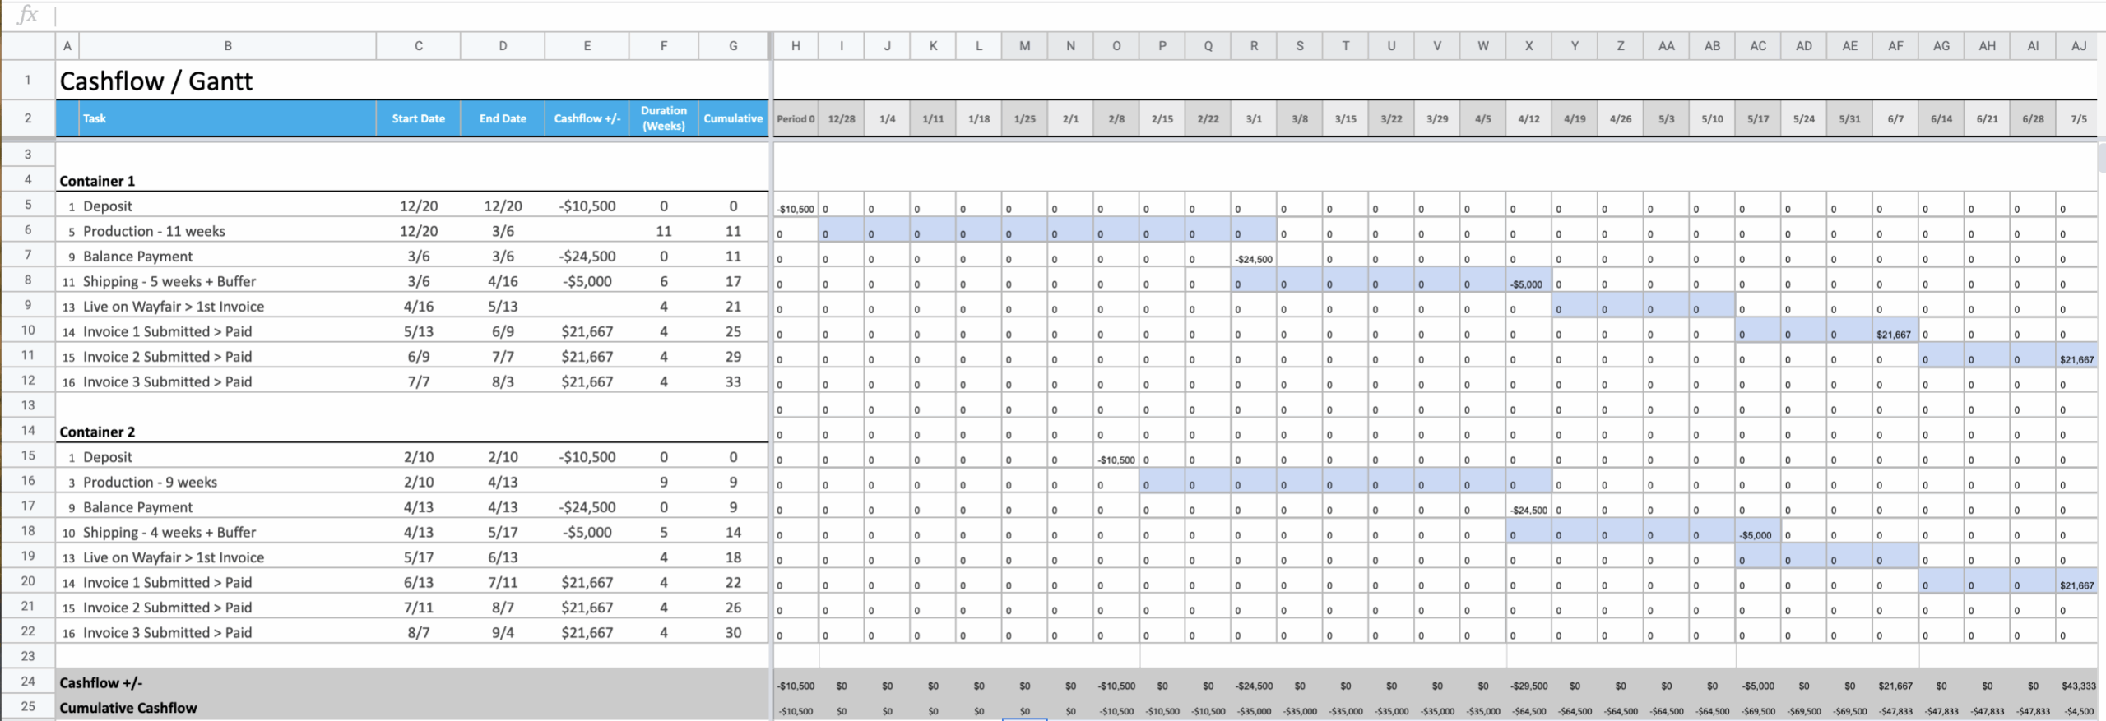Viewport: 2106px width, 721px height.
Task: Click the 'Start Date' header cell
Action: [x=418, y=118]
